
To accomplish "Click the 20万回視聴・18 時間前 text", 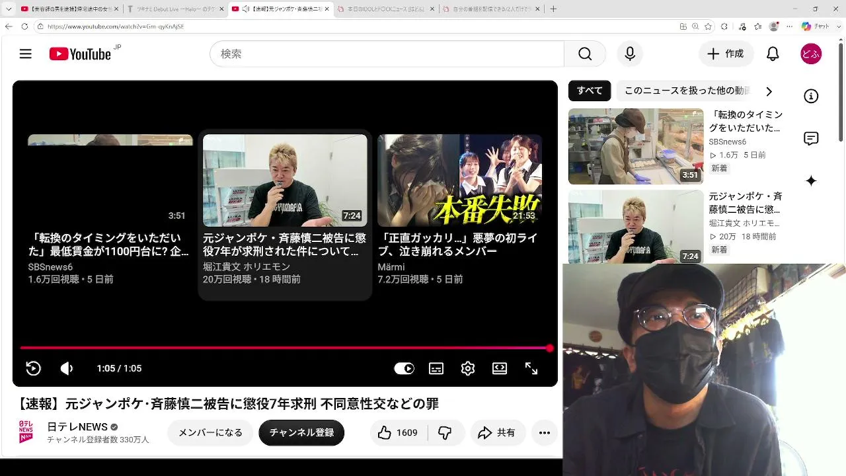I will tap(252, 280).
